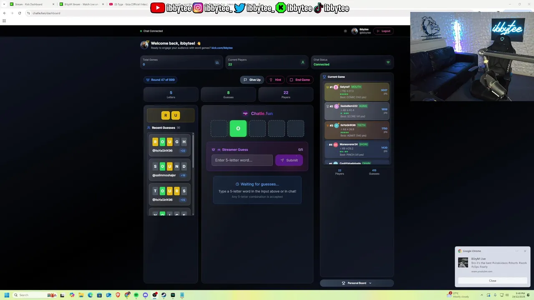The image size is (534, 300).
Task: Click the browser reload button
Action: pyautogui.click(x=19, y=13)
